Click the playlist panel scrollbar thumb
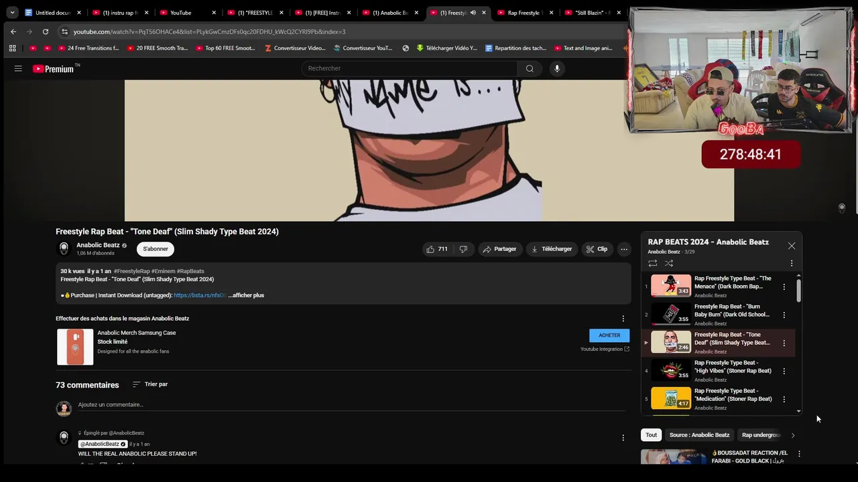This screenshot has width=858, height=482. pos(798,290)
